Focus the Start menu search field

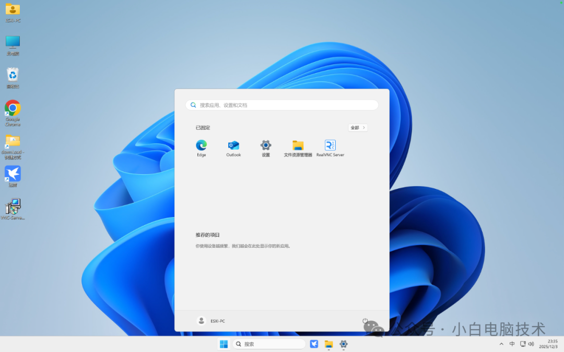[282, 105]
